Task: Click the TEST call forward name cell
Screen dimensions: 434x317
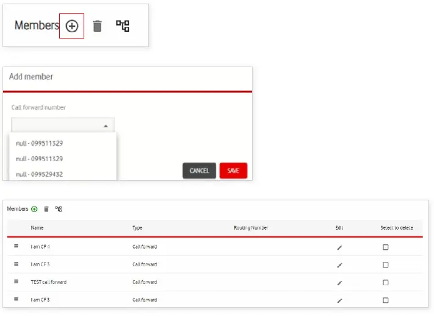Action: coord(49,282)
